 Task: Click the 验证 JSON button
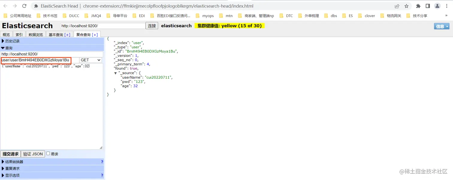pyautogui.click(x=33, y=154)
